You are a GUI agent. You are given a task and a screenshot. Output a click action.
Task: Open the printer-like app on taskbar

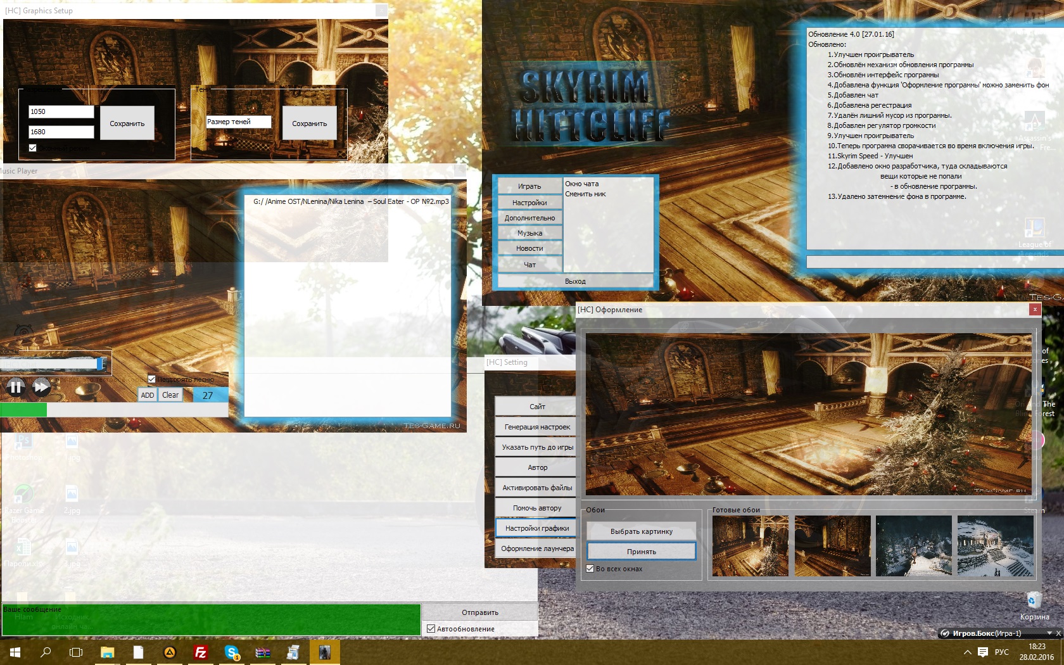(293, 652)
